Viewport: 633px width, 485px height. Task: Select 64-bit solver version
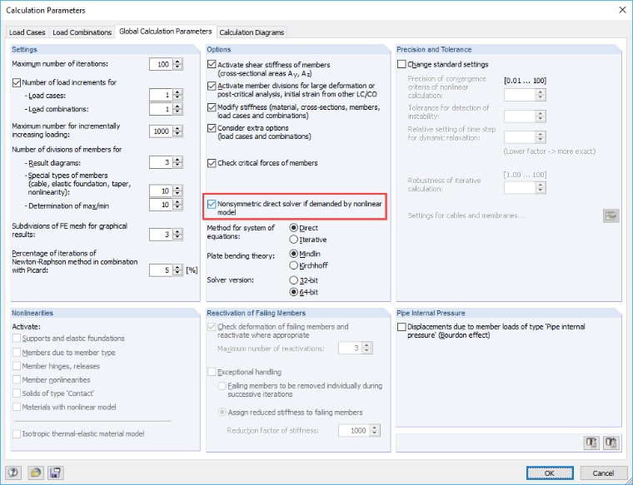[294, 292]
